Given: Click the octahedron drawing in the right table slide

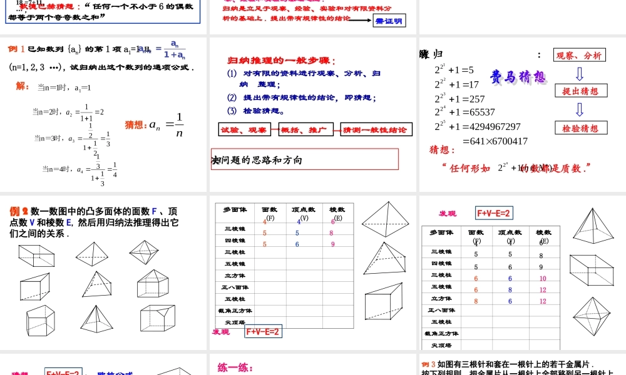Looking at the screenshot, I should [x=592, y=316].
